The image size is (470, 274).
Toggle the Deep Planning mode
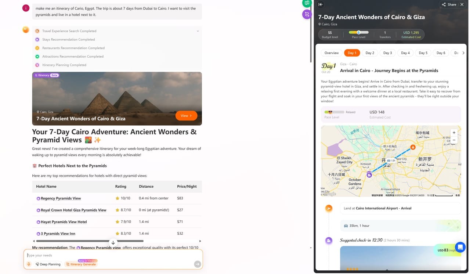click(48, 264)
